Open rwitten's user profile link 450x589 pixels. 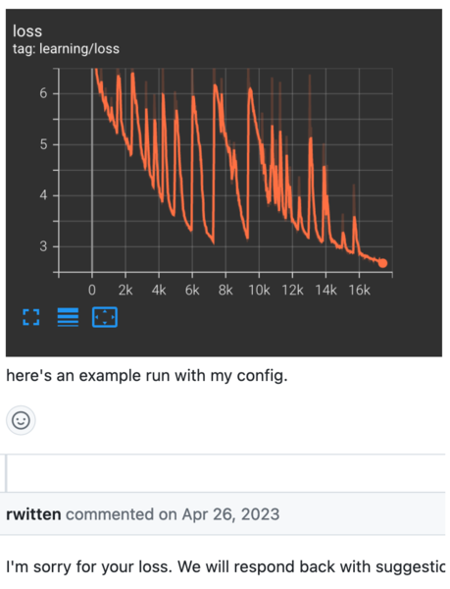tap(33, 514)
